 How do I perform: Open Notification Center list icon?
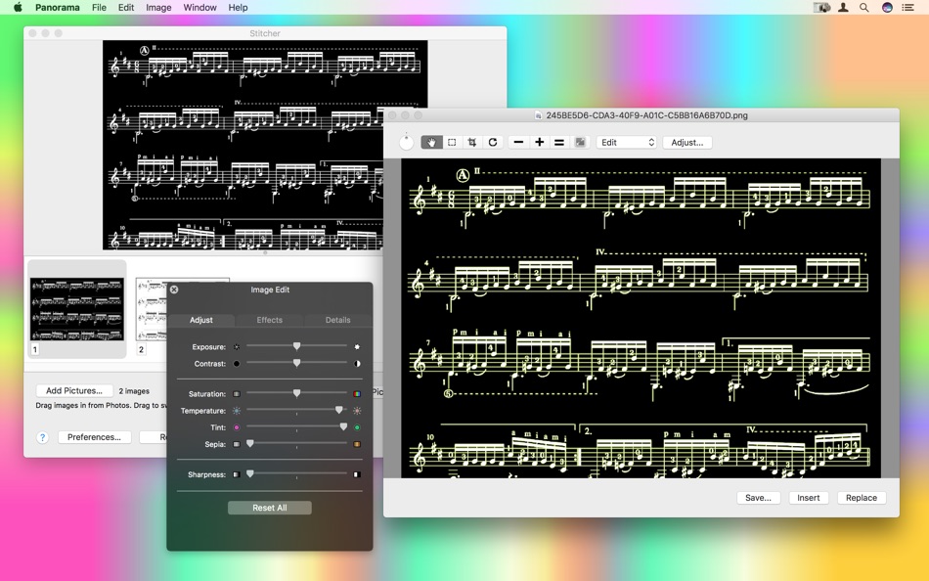click(x=907, y=7)
